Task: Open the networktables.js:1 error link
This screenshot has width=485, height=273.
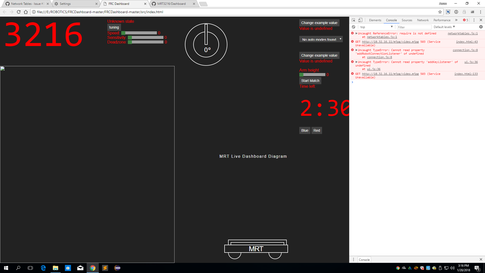Action: point(463,33)
